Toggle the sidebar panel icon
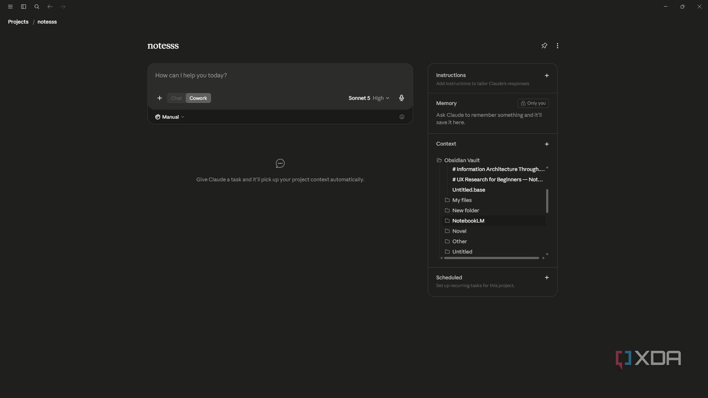 click(24, 7)
